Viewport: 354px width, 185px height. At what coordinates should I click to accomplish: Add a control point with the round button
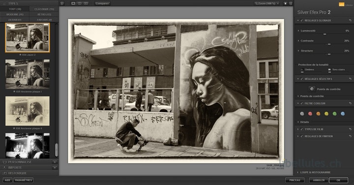click(312, 89)
